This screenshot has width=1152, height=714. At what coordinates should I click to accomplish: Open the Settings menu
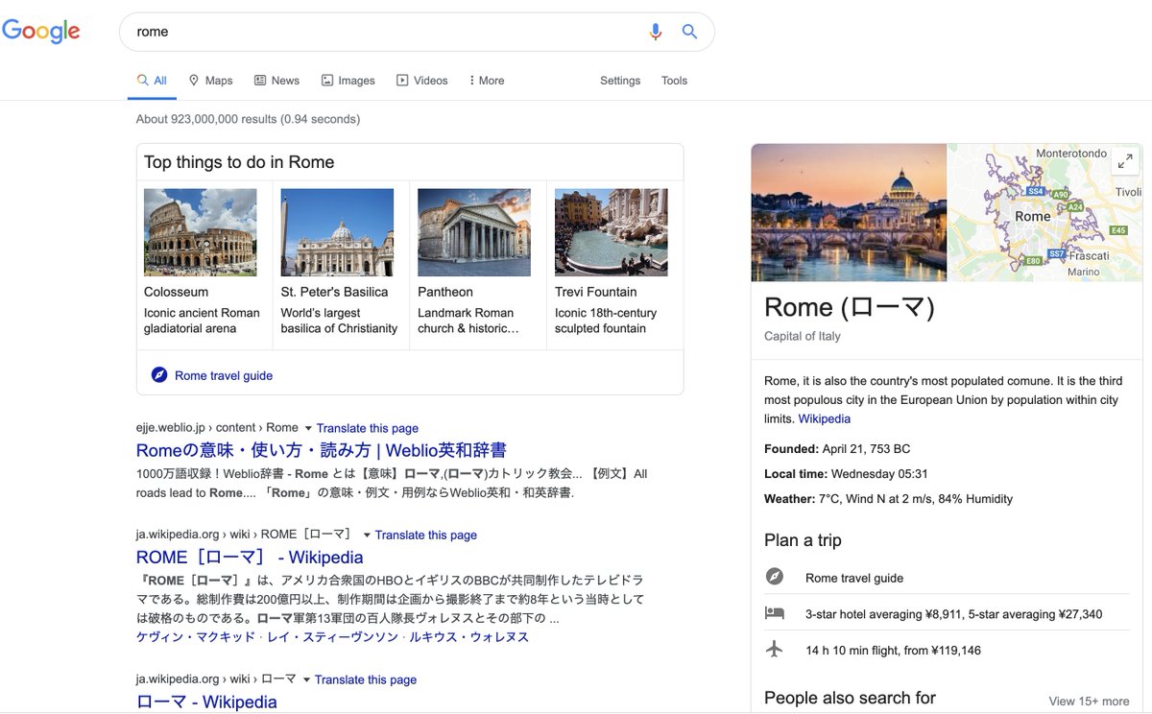[620, 81]
